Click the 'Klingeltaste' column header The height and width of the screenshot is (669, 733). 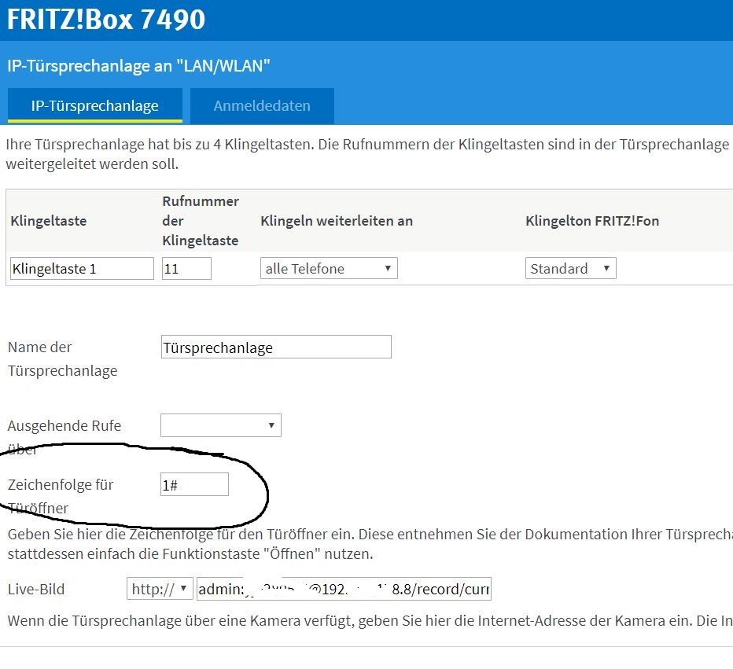point(49,221)
